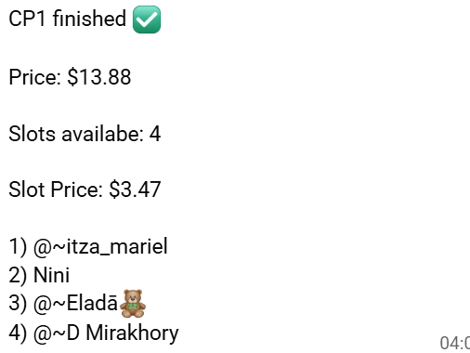Screen dimensions: 470x353
Task: Click the 'CP1' word in the header
Action: 28,19
